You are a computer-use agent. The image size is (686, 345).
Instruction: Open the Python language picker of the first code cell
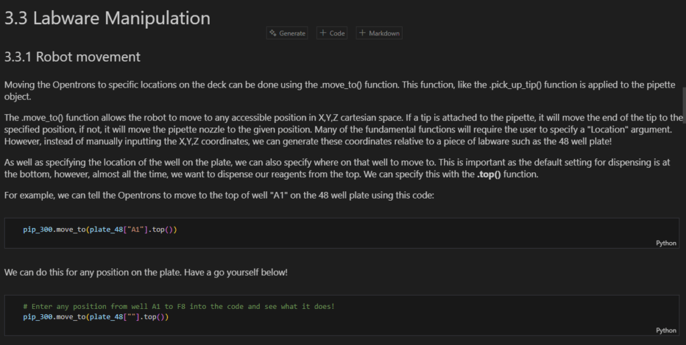coord(665,243)
